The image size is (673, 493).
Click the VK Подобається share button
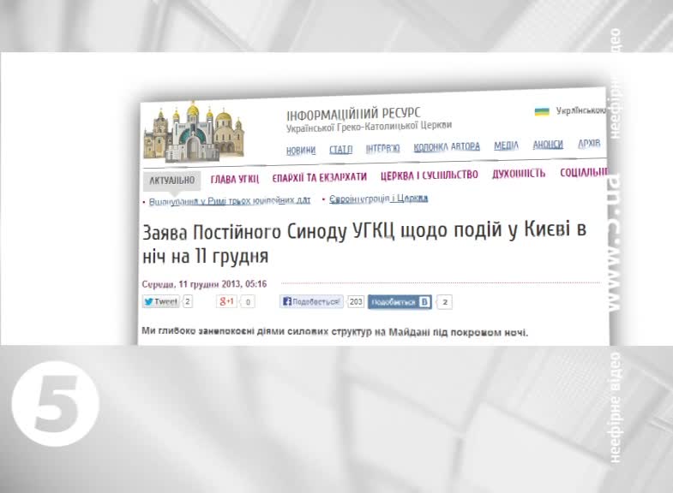point(401,302)
